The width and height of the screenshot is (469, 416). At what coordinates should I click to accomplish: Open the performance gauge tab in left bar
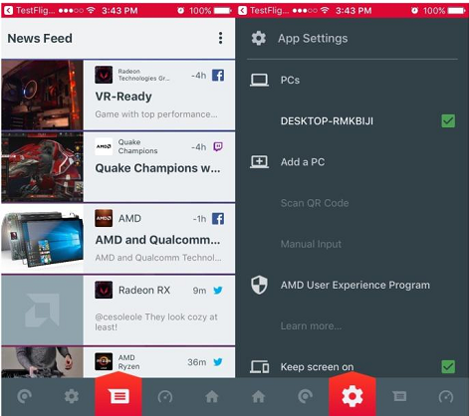(x=165, y=396)
